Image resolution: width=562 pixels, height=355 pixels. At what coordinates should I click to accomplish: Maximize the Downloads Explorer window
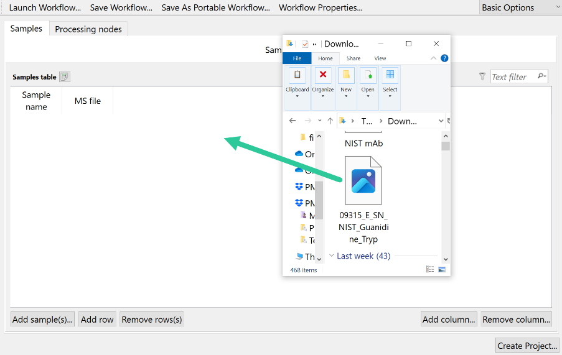coord(408,44)
